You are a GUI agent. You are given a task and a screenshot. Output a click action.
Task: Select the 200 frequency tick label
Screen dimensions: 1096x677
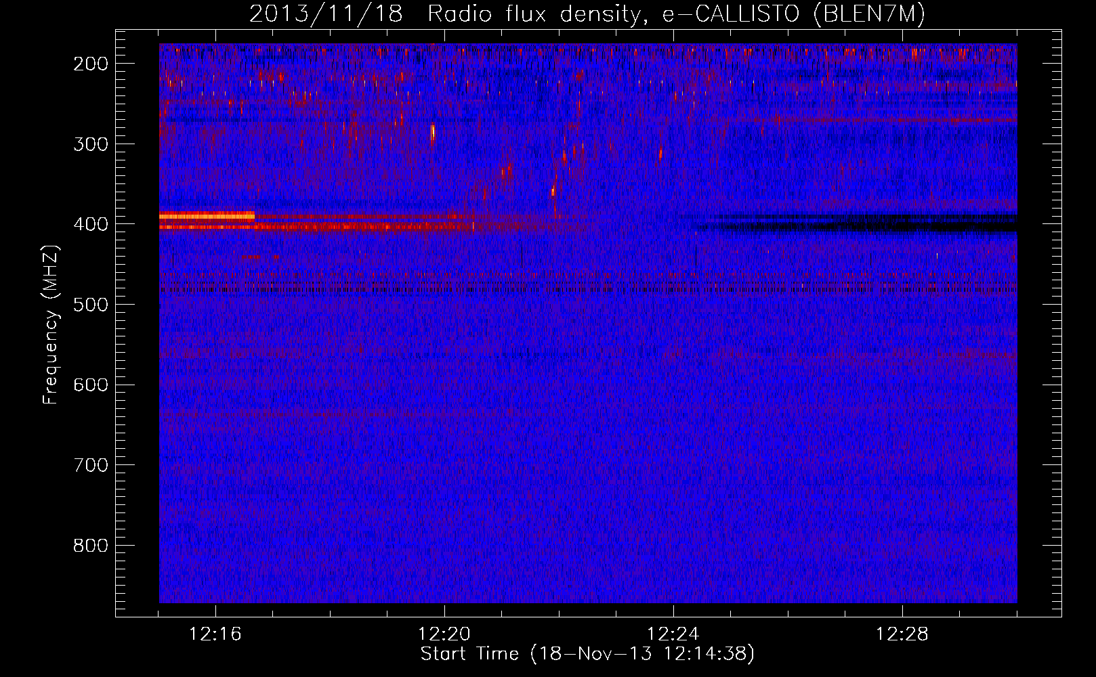point(90,64)
